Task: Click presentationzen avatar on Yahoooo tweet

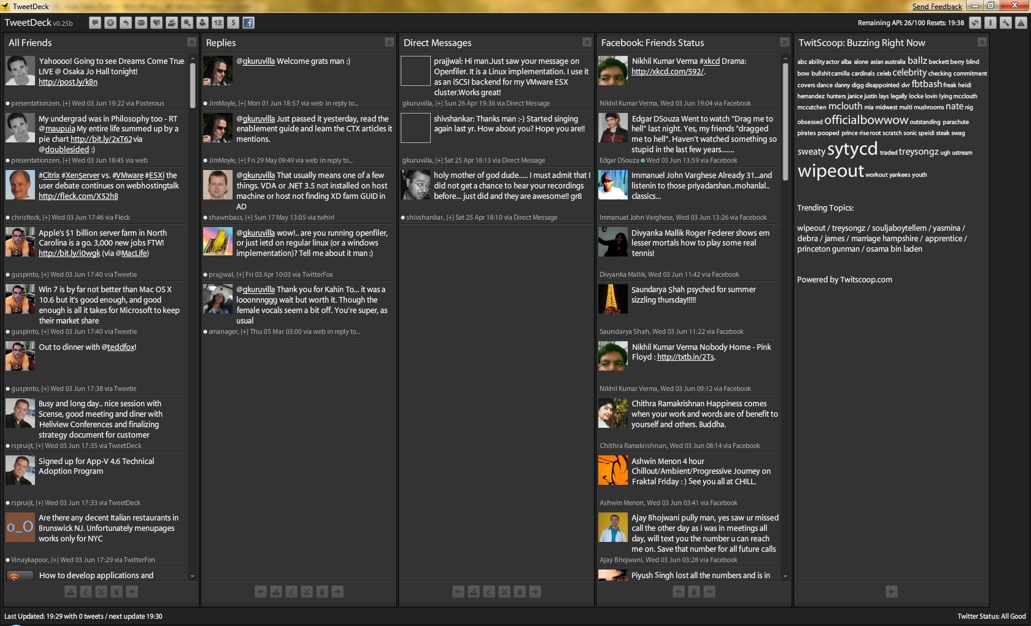Action: [20, 71]
